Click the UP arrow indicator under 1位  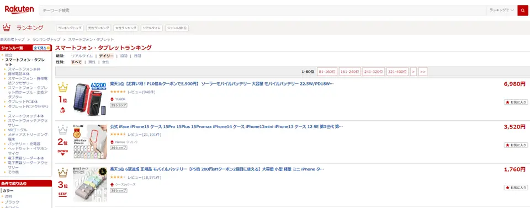tap(62, 110)
